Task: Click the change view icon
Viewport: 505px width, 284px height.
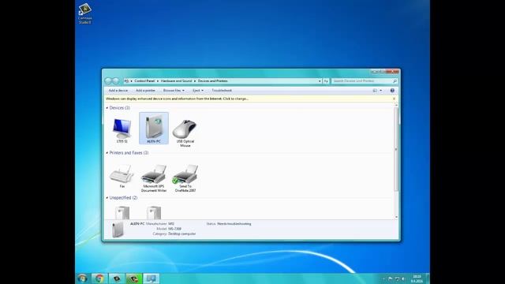Action: [x=375, y=91]
